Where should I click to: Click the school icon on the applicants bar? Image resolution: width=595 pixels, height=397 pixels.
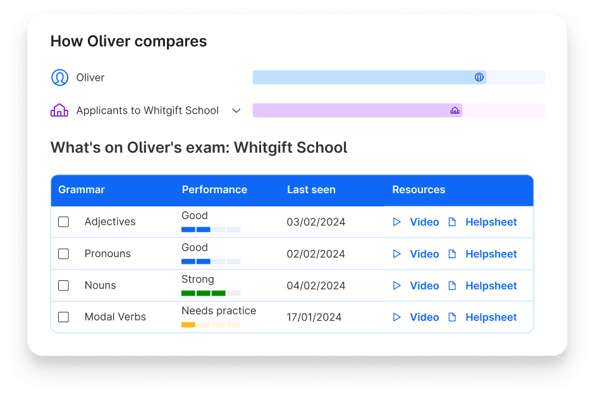[455, 110]
